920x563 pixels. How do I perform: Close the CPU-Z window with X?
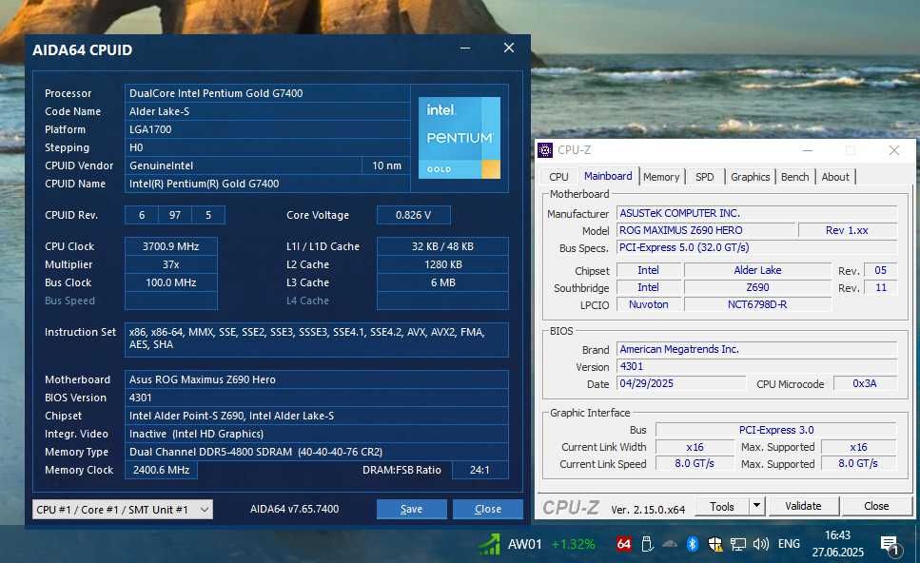pyautogui.click(x=893, y=150)
